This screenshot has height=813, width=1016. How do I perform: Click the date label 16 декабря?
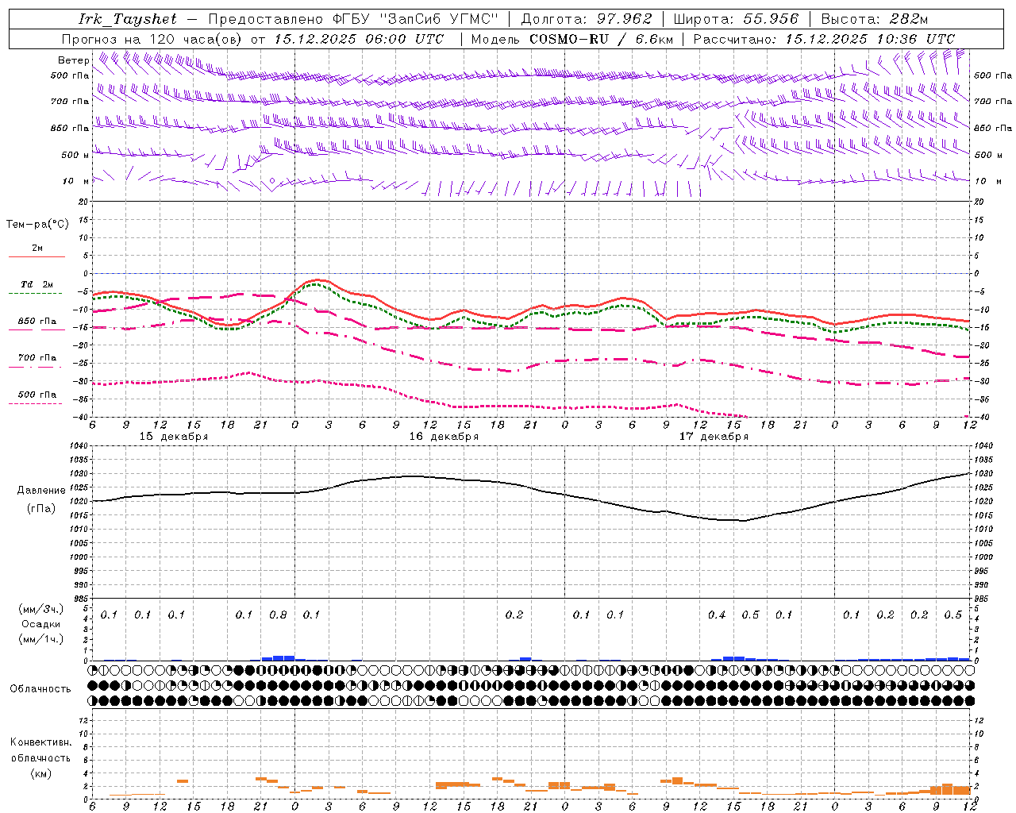(x=444, y=437)
